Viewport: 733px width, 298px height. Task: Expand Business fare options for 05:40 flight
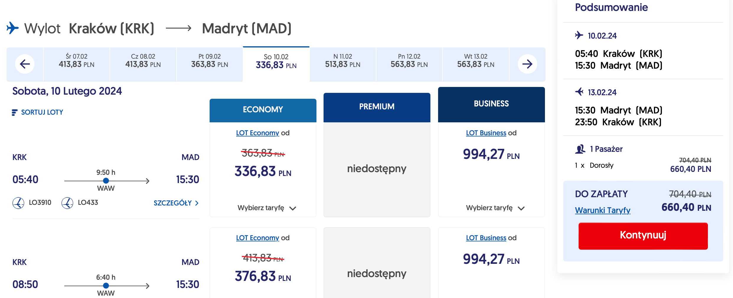[x=495, y=208]
